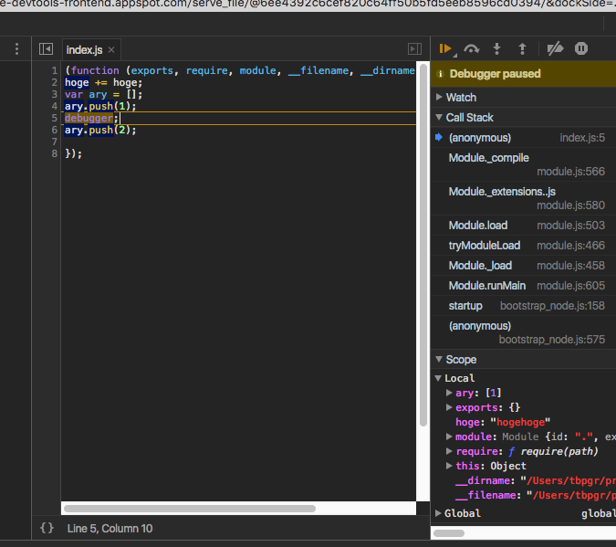This screenshot has height=547, width=616.
Task: Click the debugger statement on line 5
Action: pyautogui.click(x=89, y=118)
